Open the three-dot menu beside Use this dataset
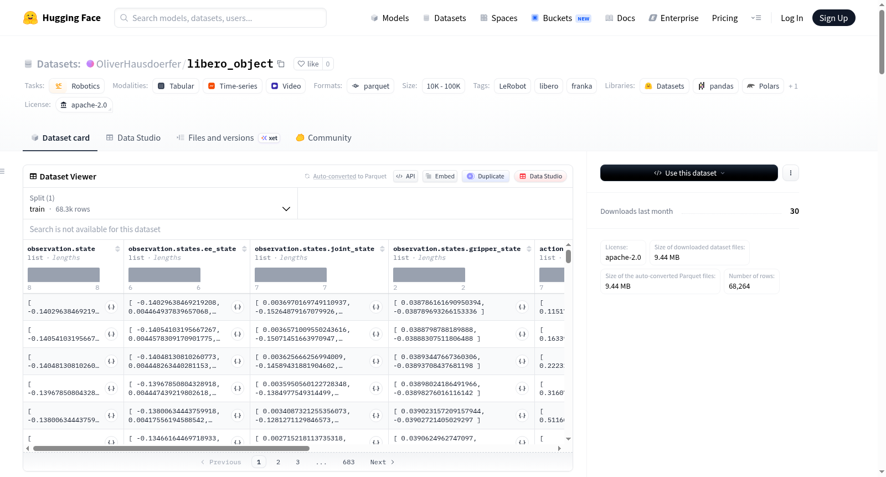The image size is (886, 477). (791, 173)
